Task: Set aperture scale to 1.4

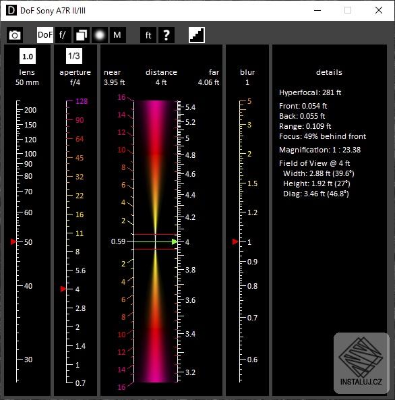Action: tap(81, 346)
